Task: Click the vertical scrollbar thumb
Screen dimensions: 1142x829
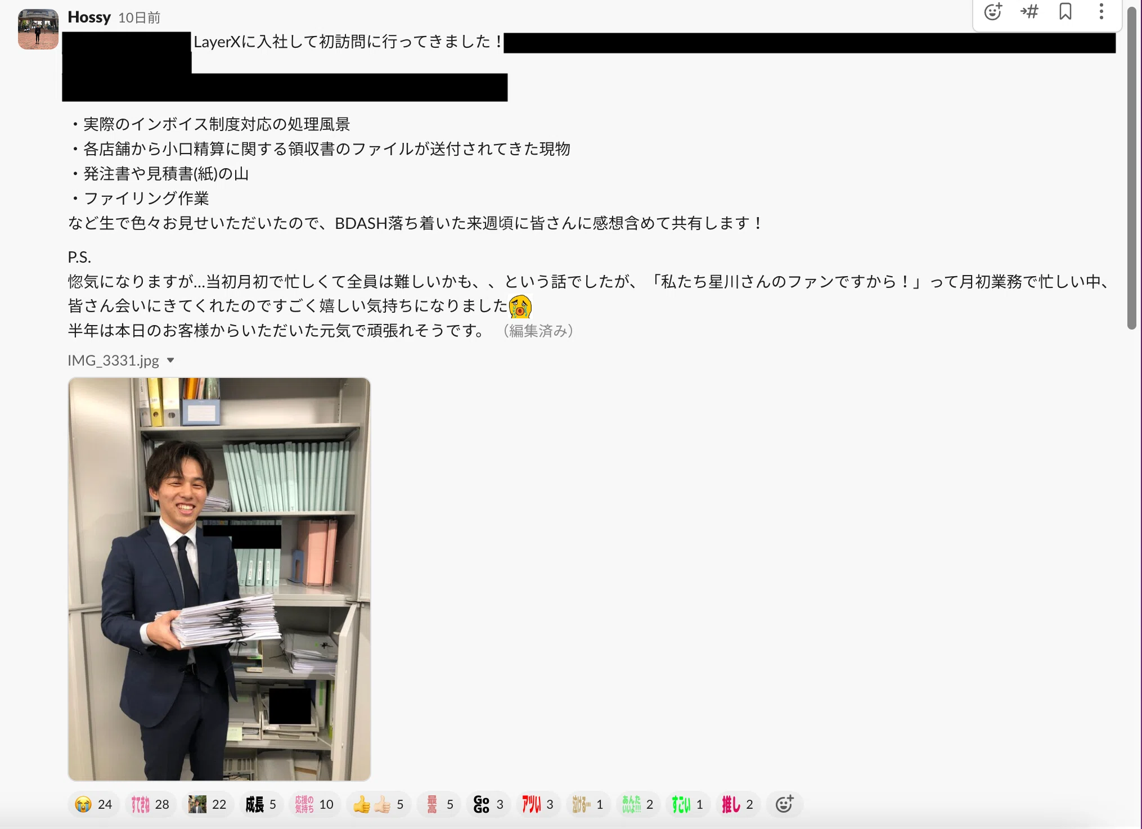Action: pos(1132,168)
